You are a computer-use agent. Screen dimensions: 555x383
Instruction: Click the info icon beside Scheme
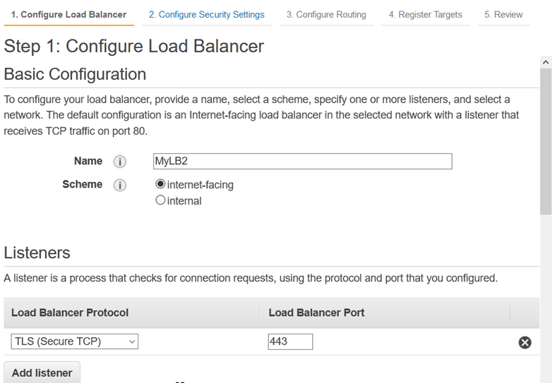click(x=120, y=185)
